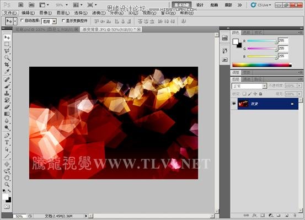Screen dimensions: 305x220
Task: Switch to the 色板 swatches tab
Action: pos(247,33)
